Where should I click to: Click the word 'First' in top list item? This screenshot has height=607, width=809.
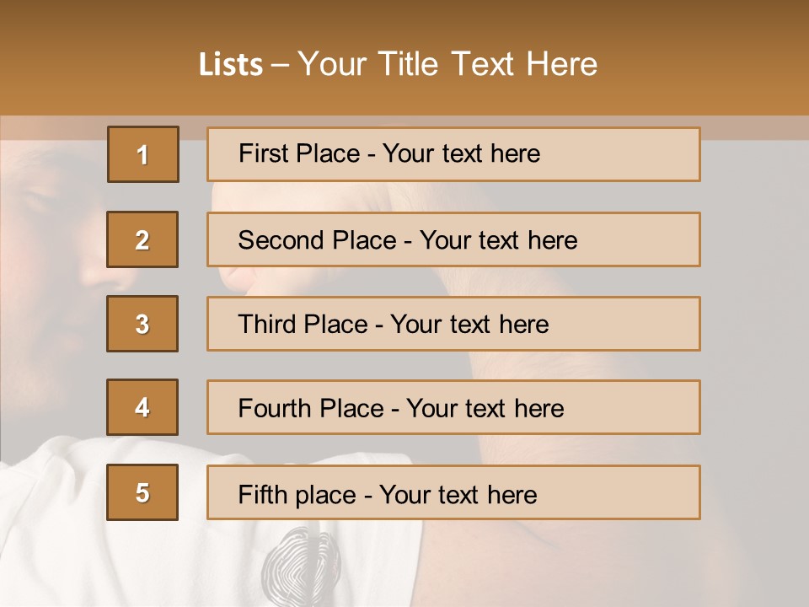[x=264, y=153]
